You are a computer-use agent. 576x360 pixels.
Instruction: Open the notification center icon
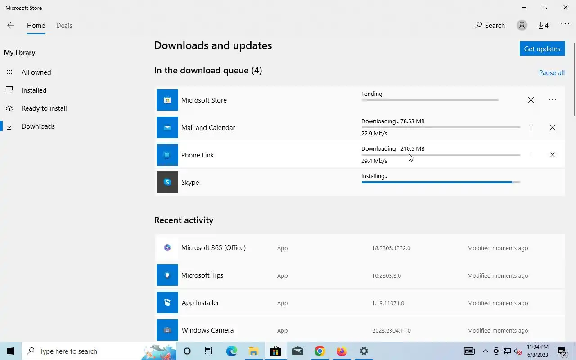tap(562, 351)
